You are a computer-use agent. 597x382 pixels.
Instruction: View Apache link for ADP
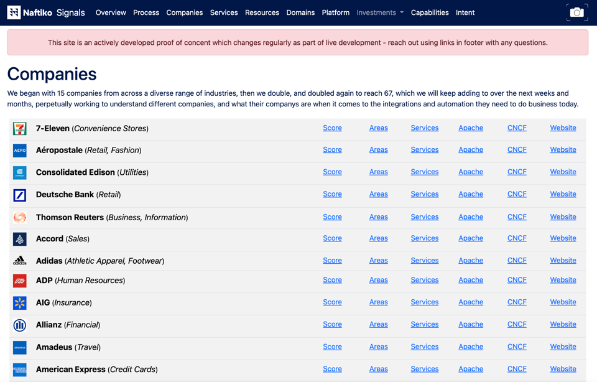coord(471,280)
